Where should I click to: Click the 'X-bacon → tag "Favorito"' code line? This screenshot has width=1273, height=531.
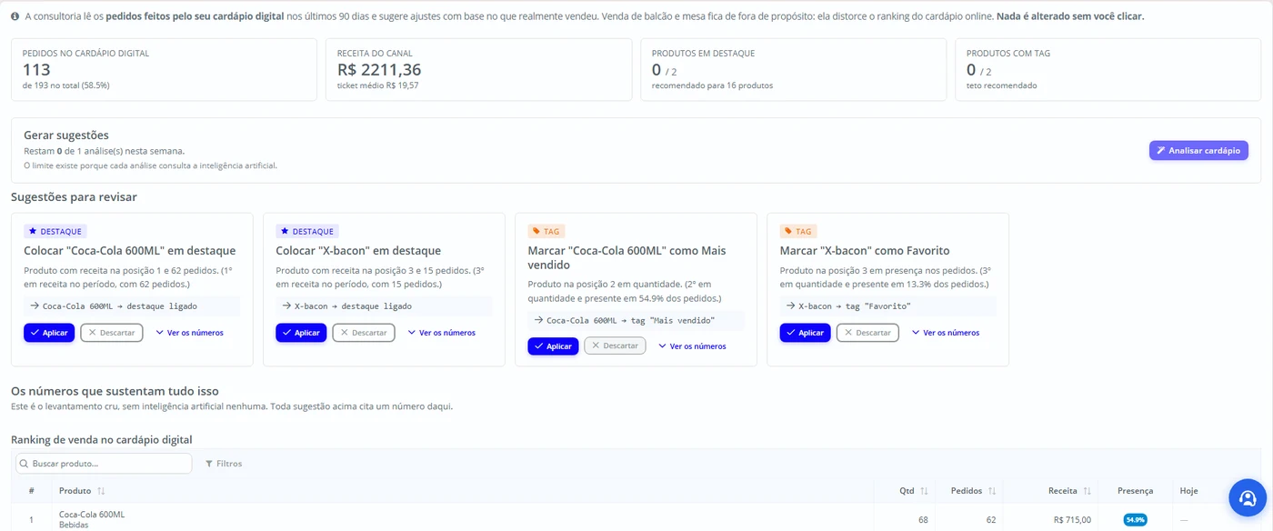point(887,306)
